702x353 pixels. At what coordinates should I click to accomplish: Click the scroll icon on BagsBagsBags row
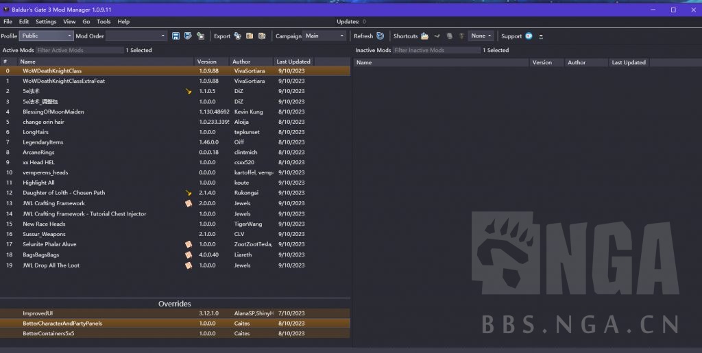tap(189, 254)
